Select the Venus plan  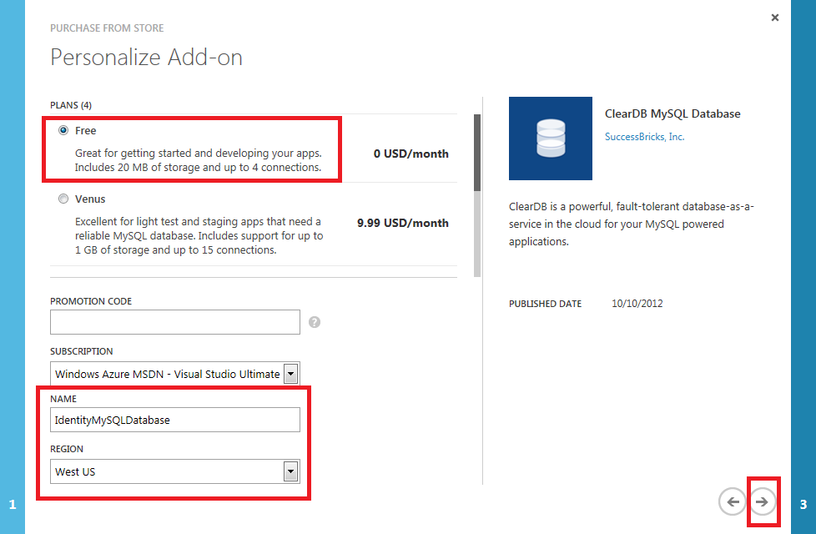click(63, 199)
